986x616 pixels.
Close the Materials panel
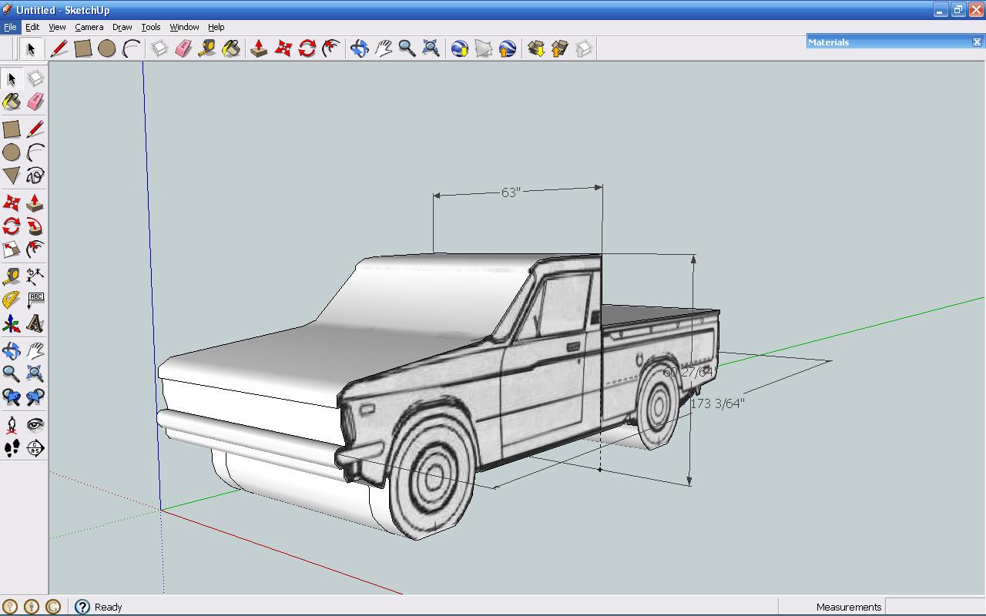pos(977,42)
